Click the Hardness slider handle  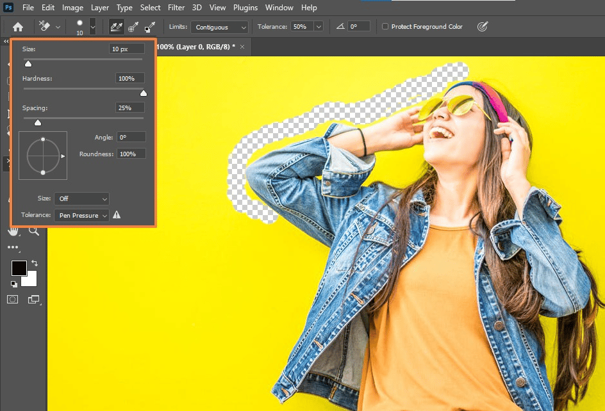click(143, 93)
